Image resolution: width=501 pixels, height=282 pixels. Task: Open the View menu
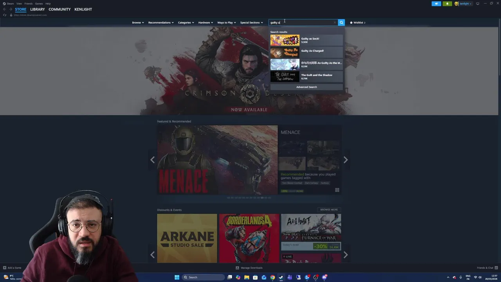[19, 4]
